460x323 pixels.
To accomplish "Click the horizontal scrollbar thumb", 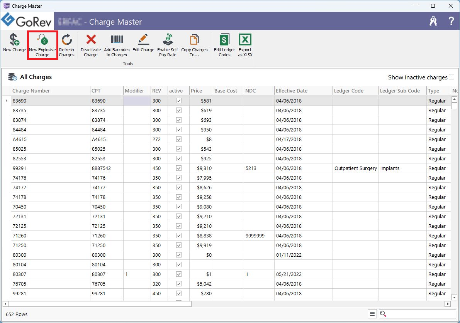I will pyautogui.click(x=100, y=304).
